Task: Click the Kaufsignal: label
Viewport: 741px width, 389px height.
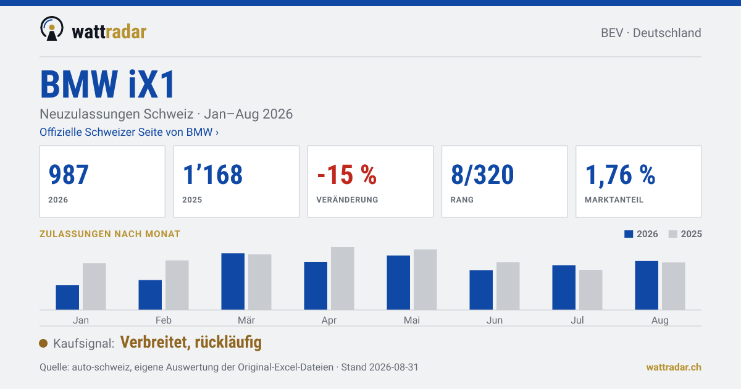Action: click(84, 343)
